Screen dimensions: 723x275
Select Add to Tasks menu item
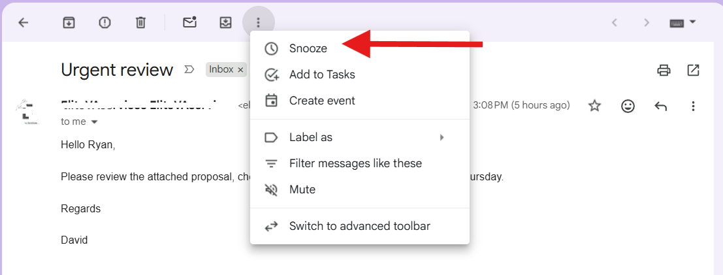pyautogui.click(x=360, y=74)
